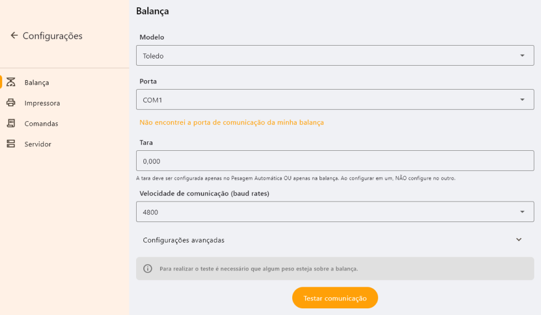Open the Porta dropdown showing COM1
The height and width of the screenshot is (315, 541).
tap(335, 100)
